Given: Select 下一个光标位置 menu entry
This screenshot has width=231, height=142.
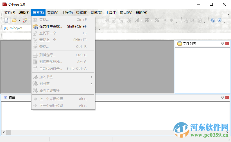Looking at the screenshot, I should tap(63, 105).
